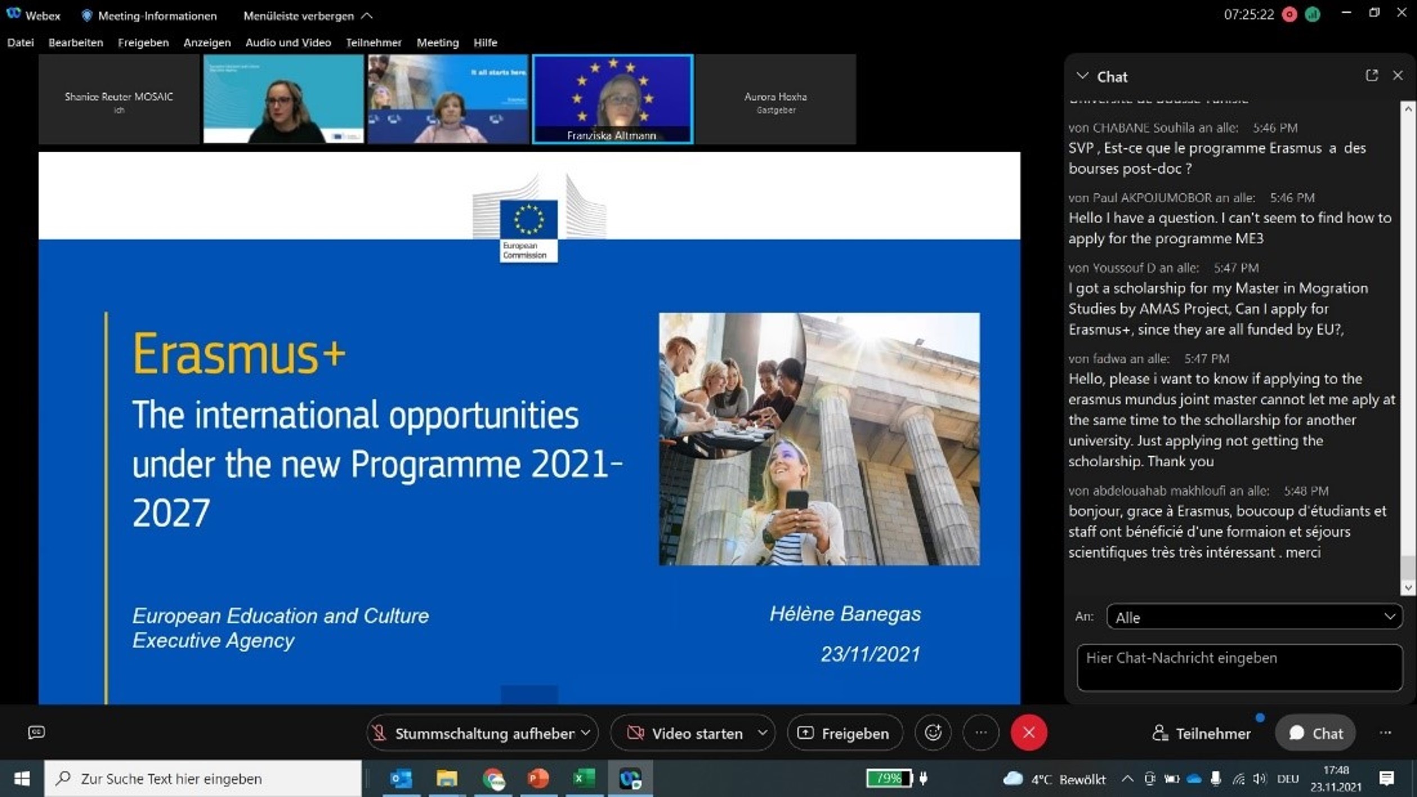
Task: Select Franziska Altmann video thumbnail
Action: pos(613,99)
